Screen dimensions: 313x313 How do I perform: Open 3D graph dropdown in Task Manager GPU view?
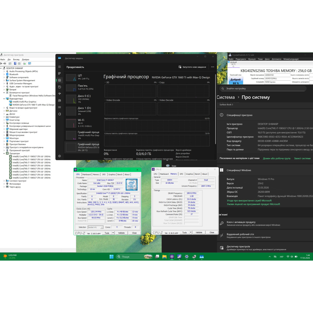[105, 82]
